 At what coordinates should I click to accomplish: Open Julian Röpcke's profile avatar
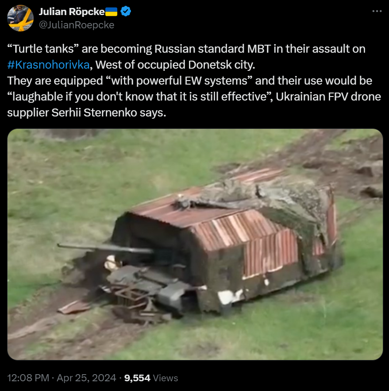pyautogui.click(x=20, y=18)
